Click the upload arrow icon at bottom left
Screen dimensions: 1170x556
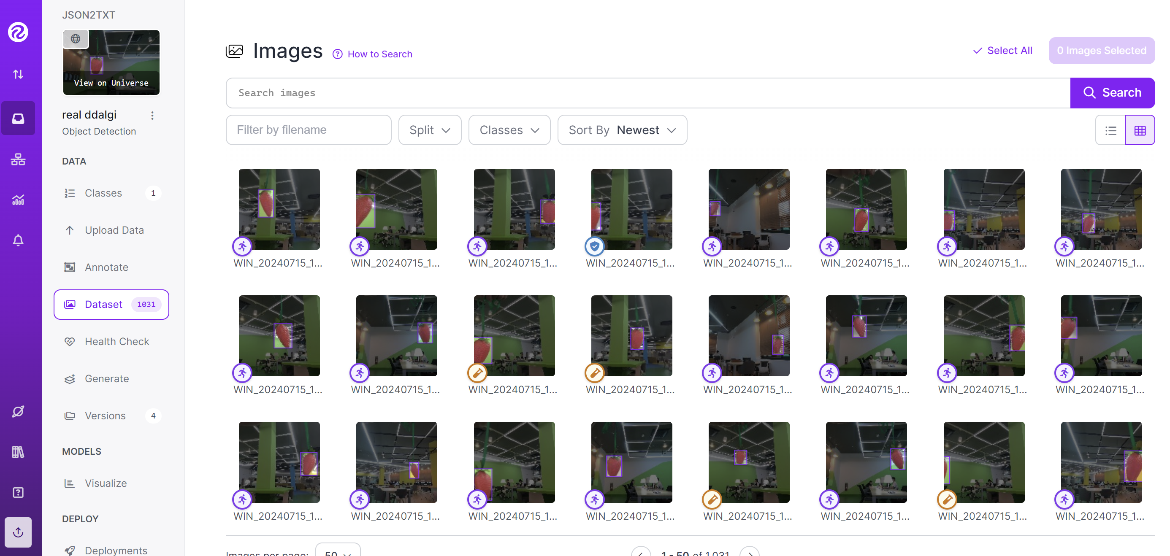tap(18, 532)
